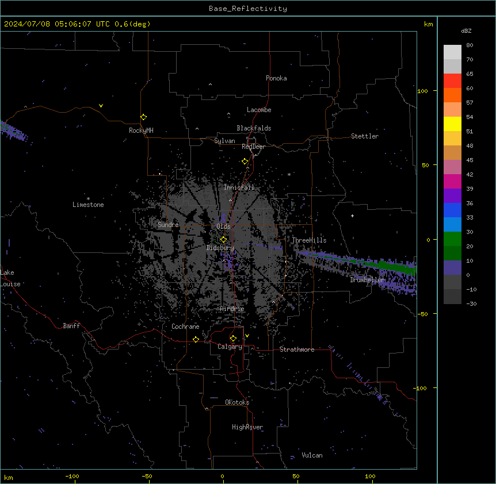The image size is (496, 484).
Task: Click the asterisk marker east of Innisfail
Action: [289, 174]
